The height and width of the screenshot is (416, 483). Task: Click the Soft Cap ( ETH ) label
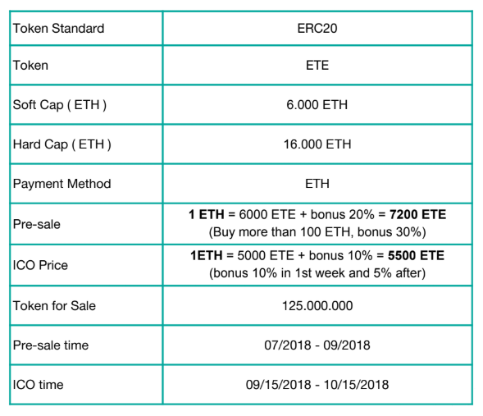click(60, 105)
